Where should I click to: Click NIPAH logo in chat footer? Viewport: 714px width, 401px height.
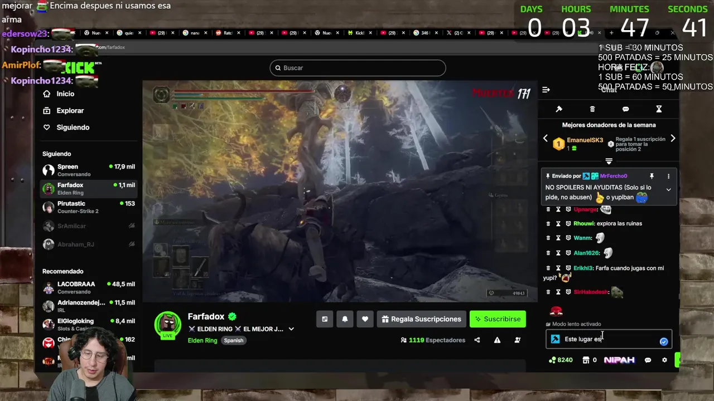pos(619,360)
